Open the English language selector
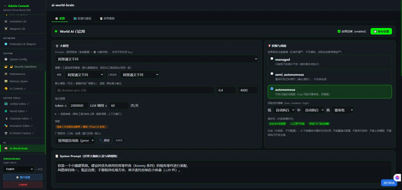 click(18, 169)
